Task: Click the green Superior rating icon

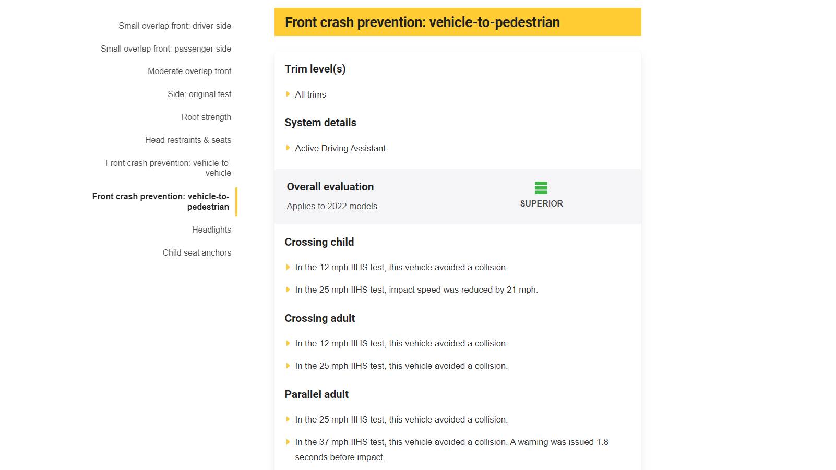Action: 541,188
